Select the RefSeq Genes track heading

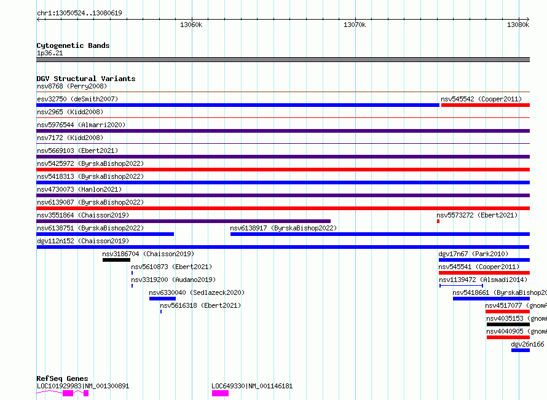click(63, 378)
